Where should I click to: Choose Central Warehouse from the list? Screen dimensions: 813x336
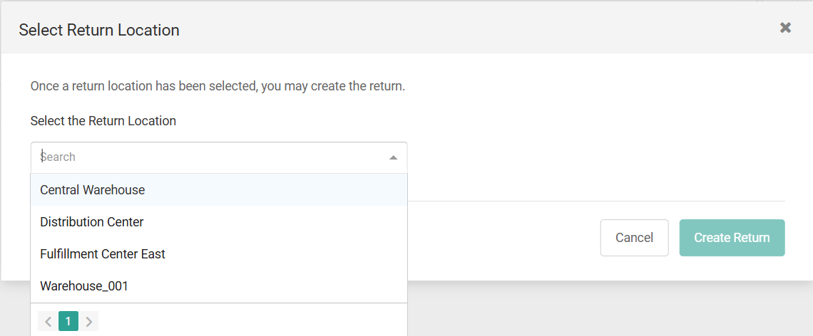pyautogui.click(x=93, y=190)
